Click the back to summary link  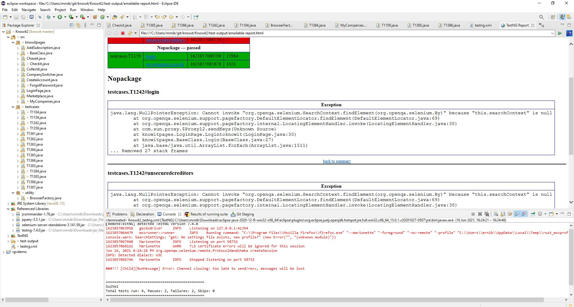(x=337, y=161)
